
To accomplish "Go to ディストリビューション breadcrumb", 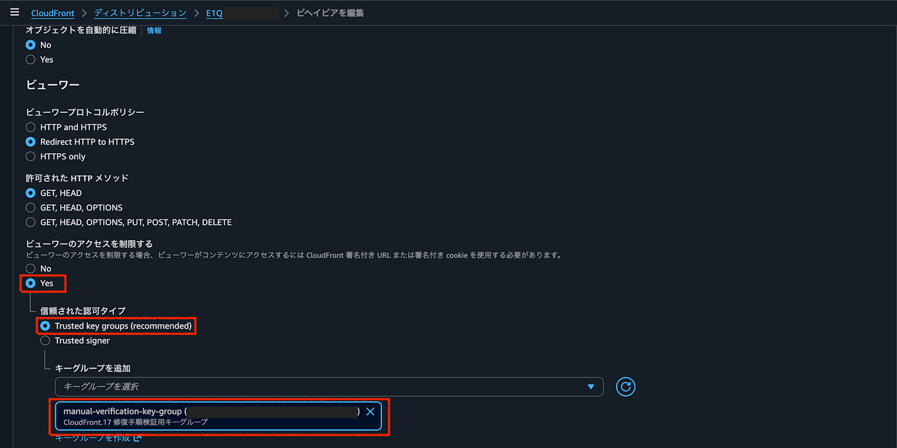I will (140, 13).
